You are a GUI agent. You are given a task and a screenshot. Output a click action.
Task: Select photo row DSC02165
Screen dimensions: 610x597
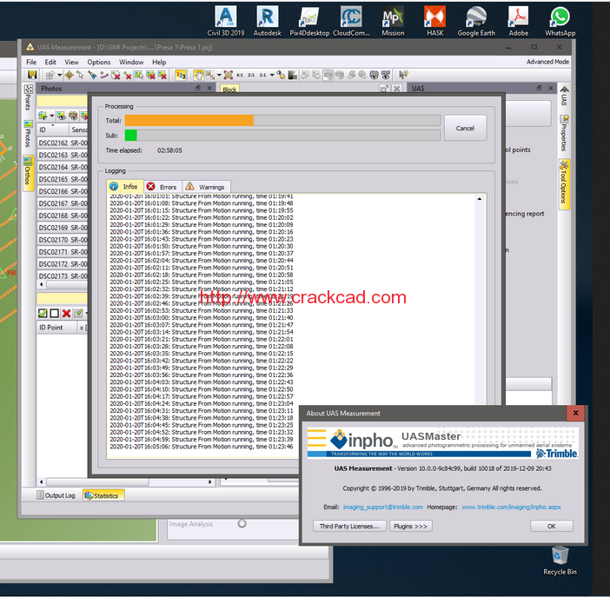coord(63,179)
